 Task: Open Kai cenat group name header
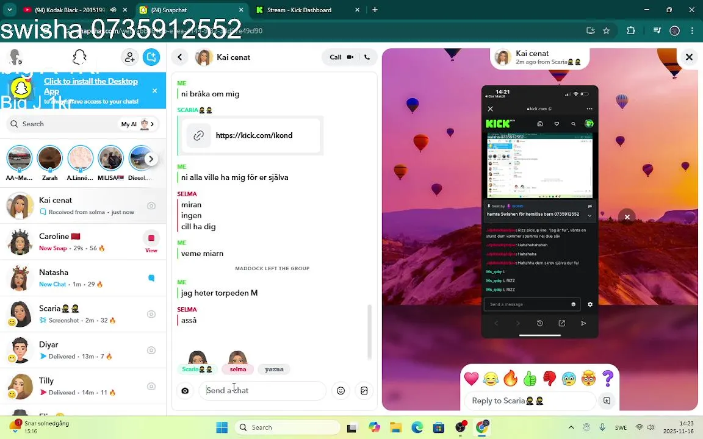(233, 57)
